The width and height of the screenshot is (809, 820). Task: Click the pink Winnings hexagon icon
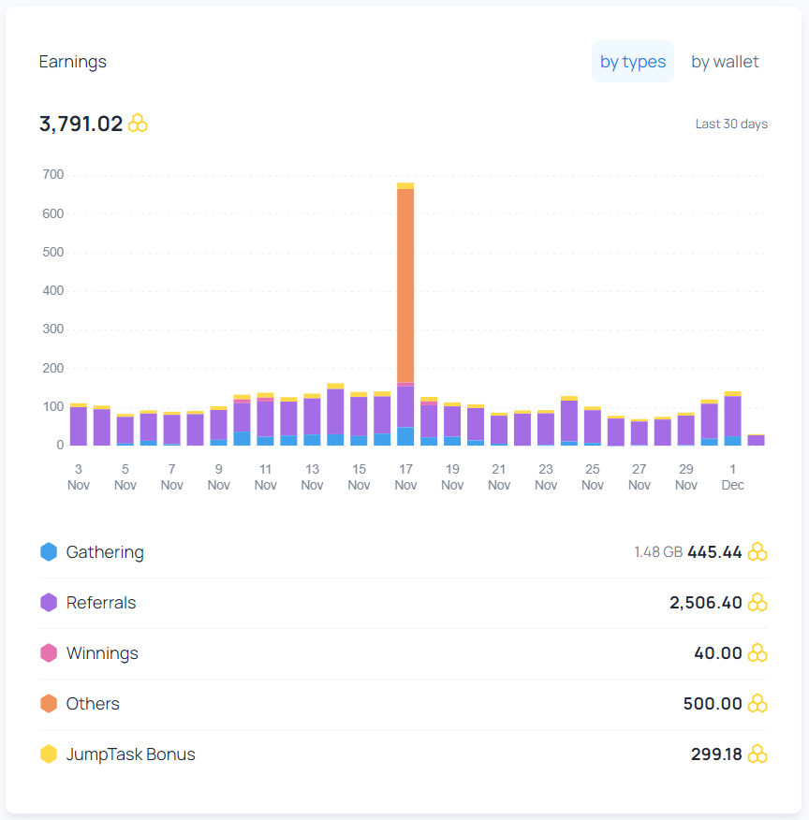tap(49, 653)
